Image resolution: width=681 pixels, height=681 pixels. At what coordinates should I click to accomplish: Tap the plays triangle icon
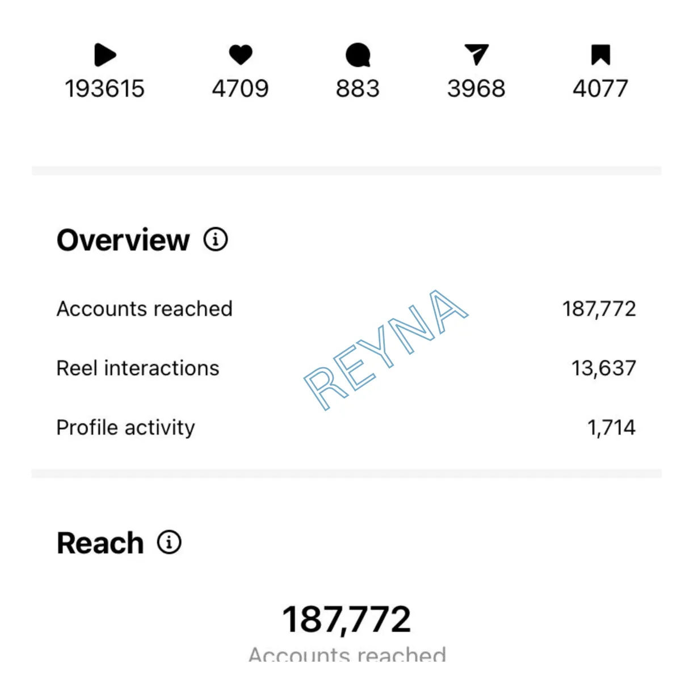point(105,55)
